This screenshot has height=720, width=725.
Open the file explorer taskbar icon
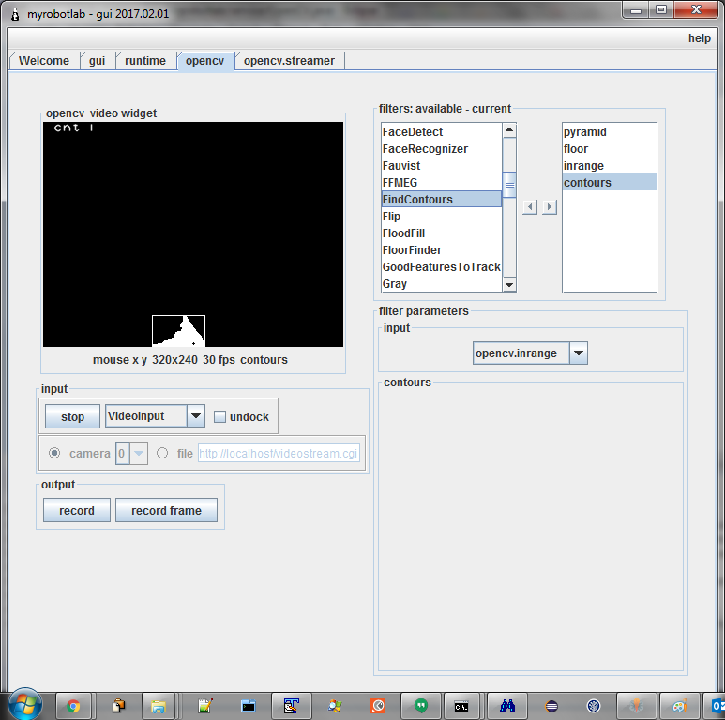click(x=159, y=706)
